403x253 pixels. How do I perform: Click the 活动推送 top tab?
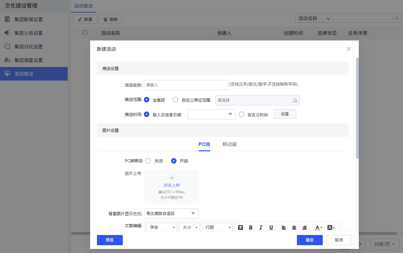click(x=83, y=6)
